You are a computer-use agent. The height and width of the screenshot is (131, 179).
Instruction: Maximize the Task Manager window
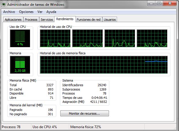pyautogui.click(x=159, y=3)
